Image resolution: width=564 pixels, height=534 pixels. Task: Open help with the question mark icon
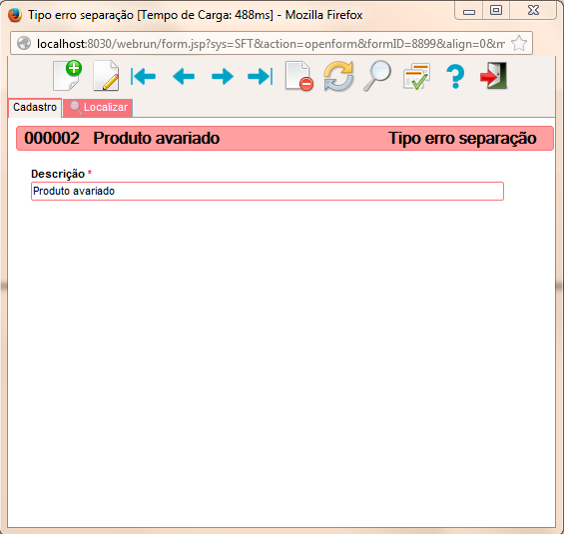tap(455, 76)
